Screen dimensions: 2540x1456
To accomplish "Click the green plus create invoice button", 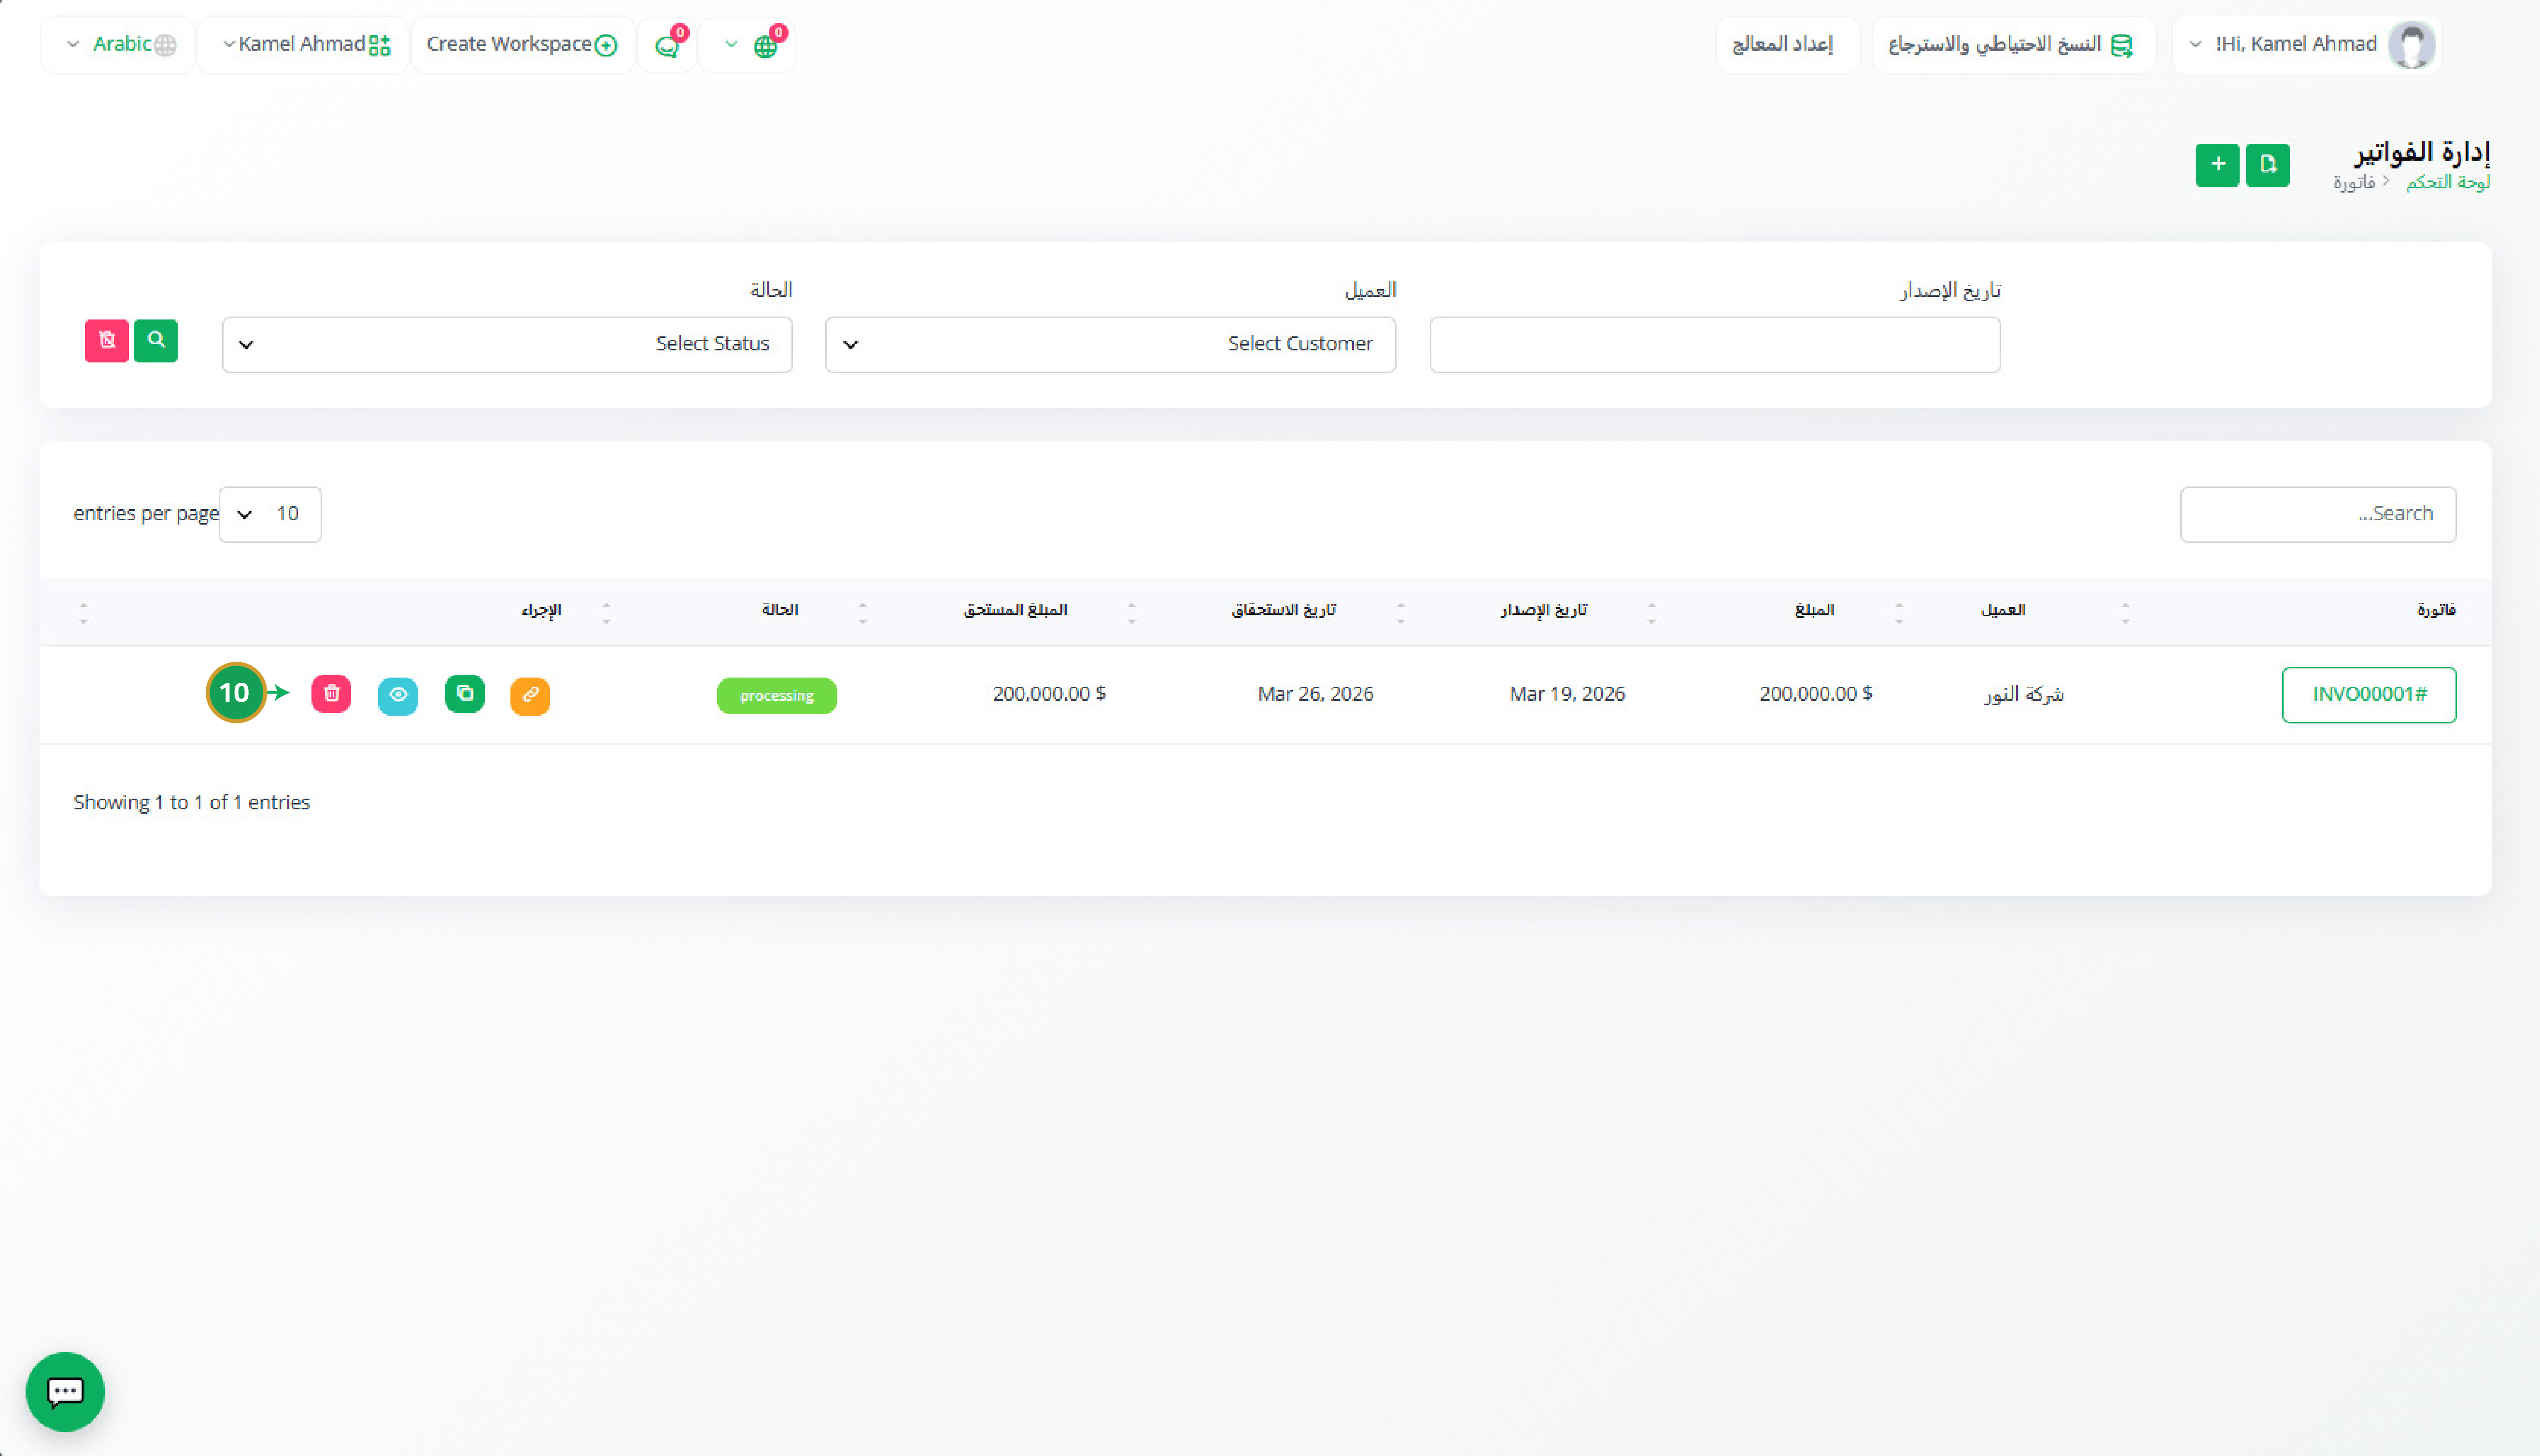I will coord(2217,165).
